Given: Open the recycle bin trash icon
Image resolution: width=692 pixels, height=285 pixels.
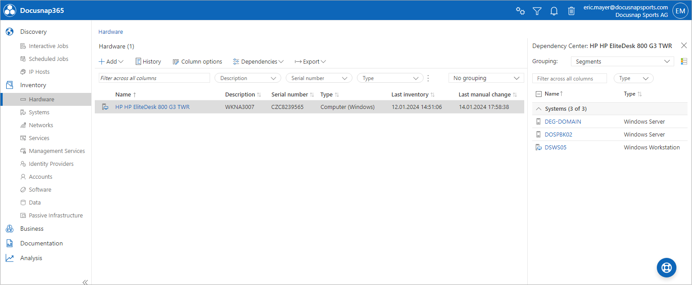Looking at the screenshot, I should coord(571,11).
